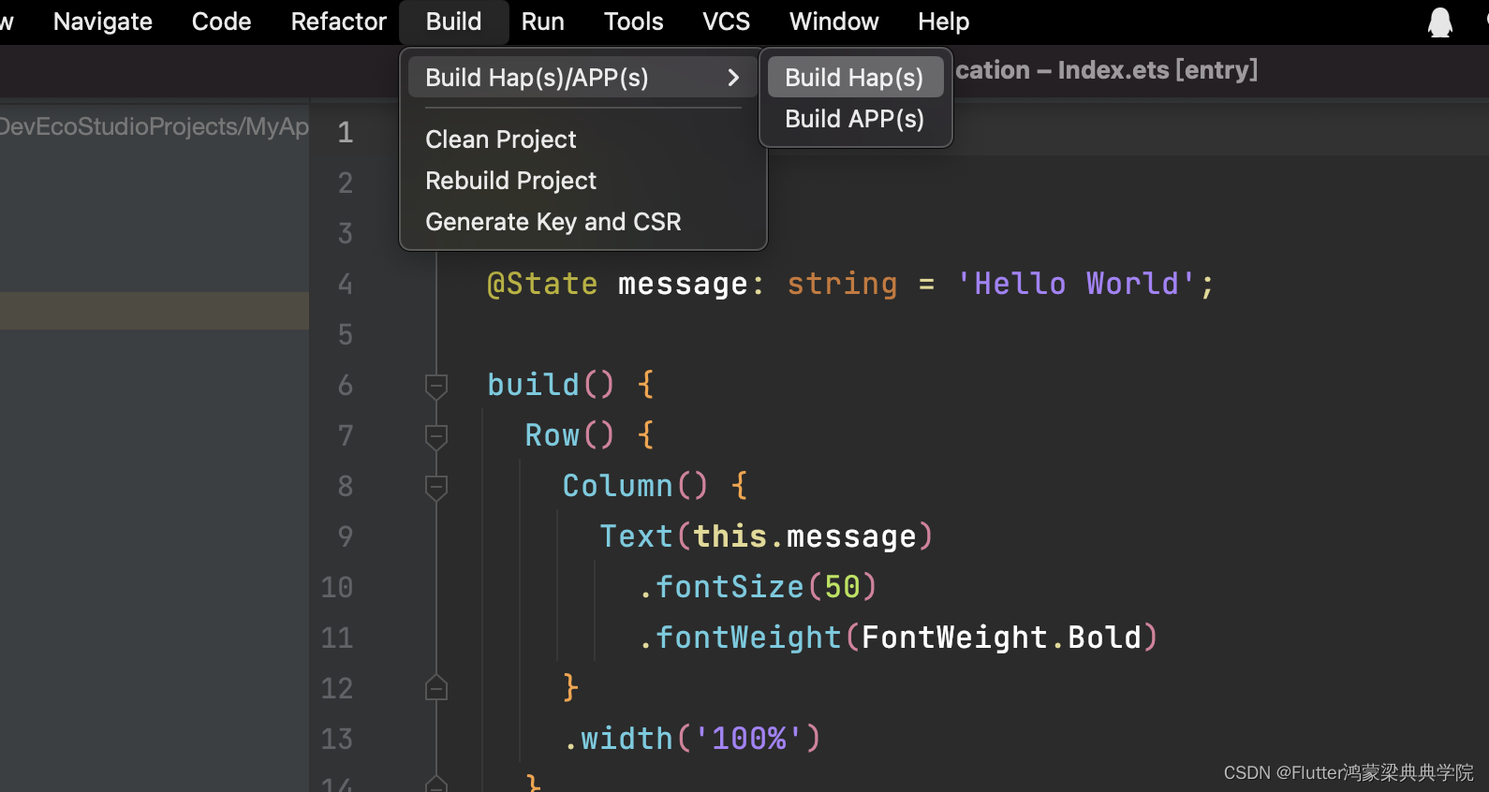Click the DevEcoStudioProjects path in project panel
Screen dimensions: 1489x792
155,126
